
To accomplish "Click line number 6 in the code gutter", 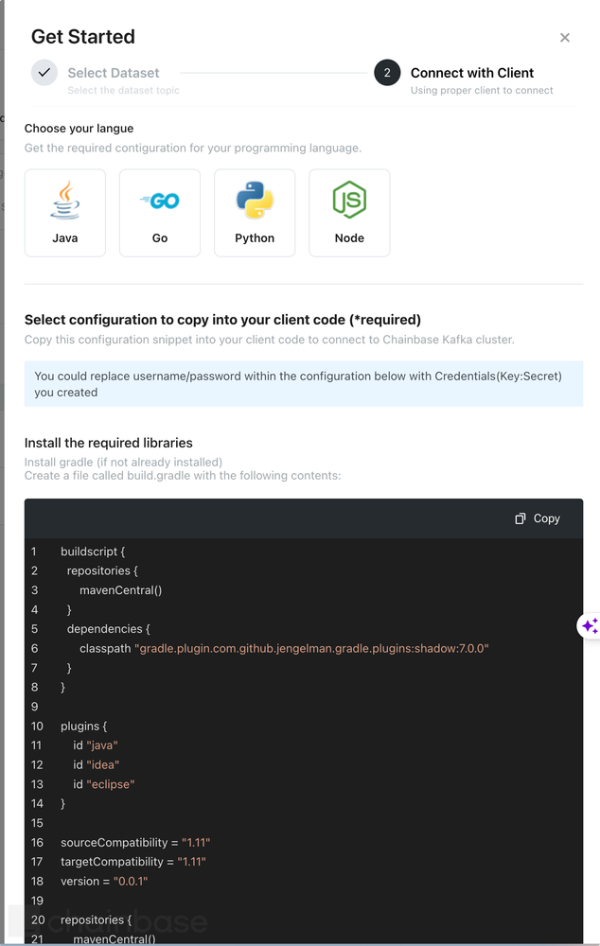I will click(x=34, y=648).
